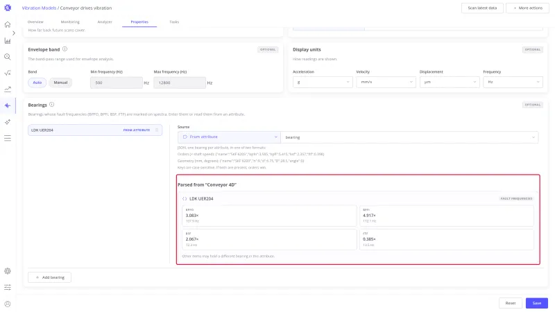Click the FROM ATTRIBUTE label

point(136,130)
